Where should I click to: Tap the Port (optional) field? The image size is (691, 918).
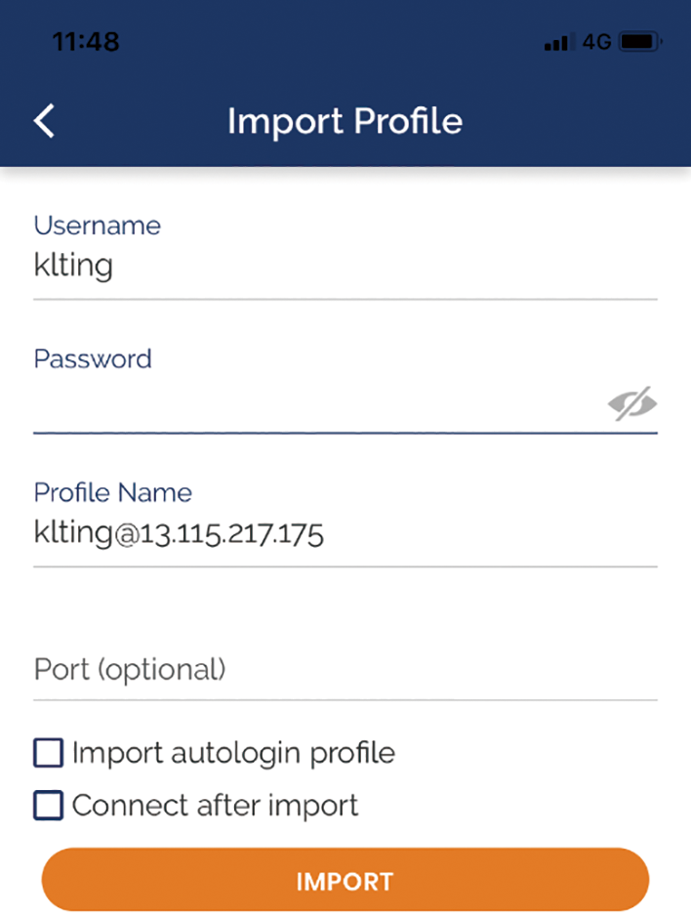(x=345, y=669)
